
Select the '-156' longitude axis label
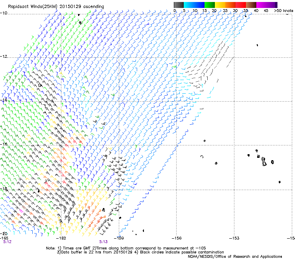point(177,238)
